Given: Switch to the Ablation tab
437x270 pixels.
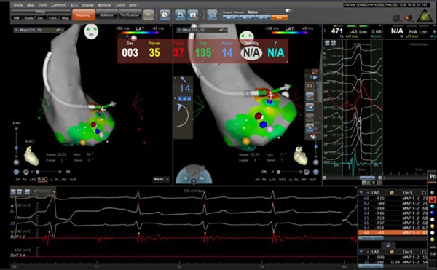Looking at the screenshot, I should [x=106, y=15].
